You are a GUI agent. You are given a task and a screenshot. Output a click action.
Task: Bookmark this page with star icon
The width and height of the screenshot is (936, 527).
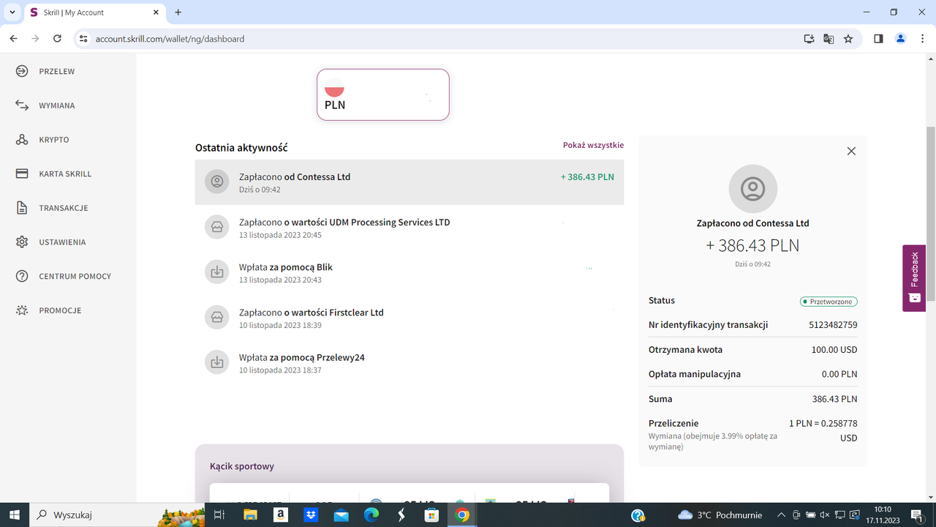point(848,39)
